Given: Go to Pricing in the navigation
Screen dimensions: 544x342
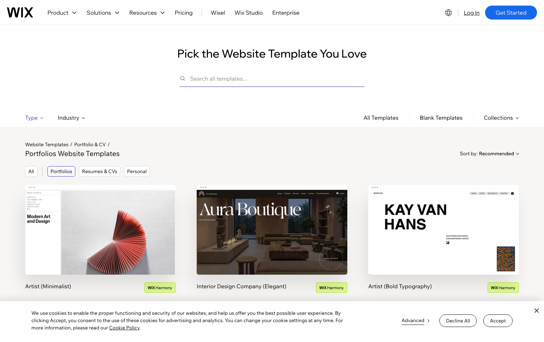Looking at the screenshot, I should click(x=184, y=13).
